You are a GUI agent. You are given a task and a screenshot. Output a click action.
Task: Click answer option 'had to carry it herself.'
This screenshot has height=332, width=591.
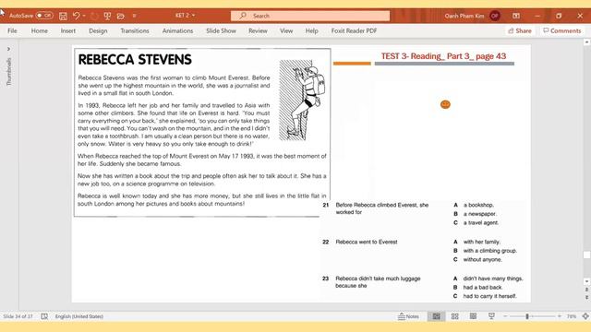(489, 296)
